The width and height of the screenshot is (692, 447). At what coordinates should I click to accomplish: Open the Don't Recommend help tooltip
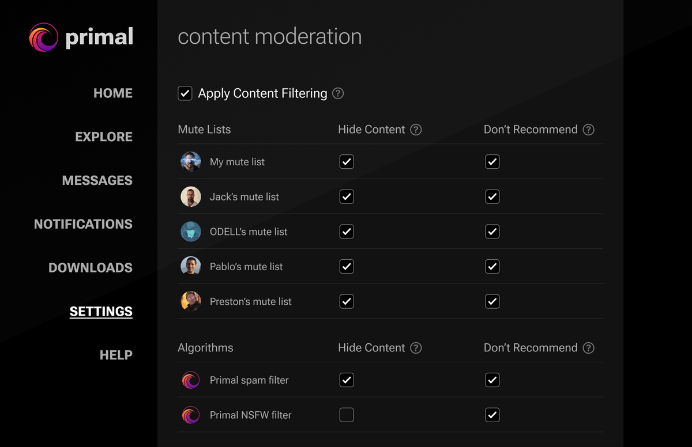(x=589, y=130)
